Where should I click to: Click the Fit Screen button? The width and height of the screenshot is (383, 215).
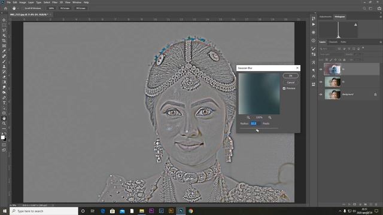(65, 8)
